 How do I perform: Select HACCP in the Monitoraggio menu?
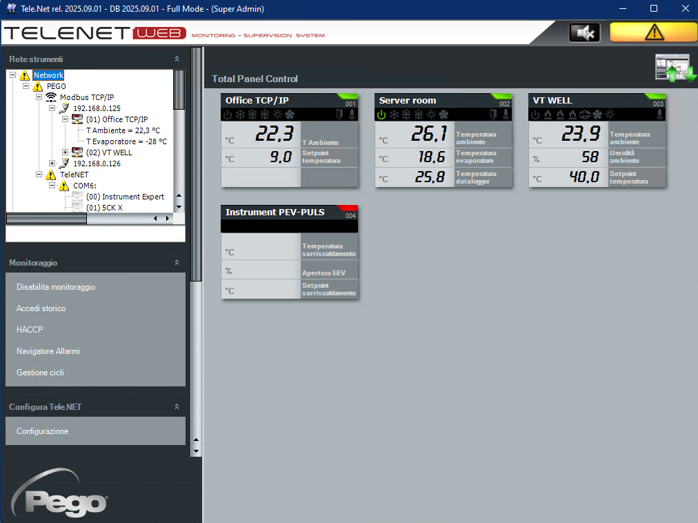click(x=30, y=330)
